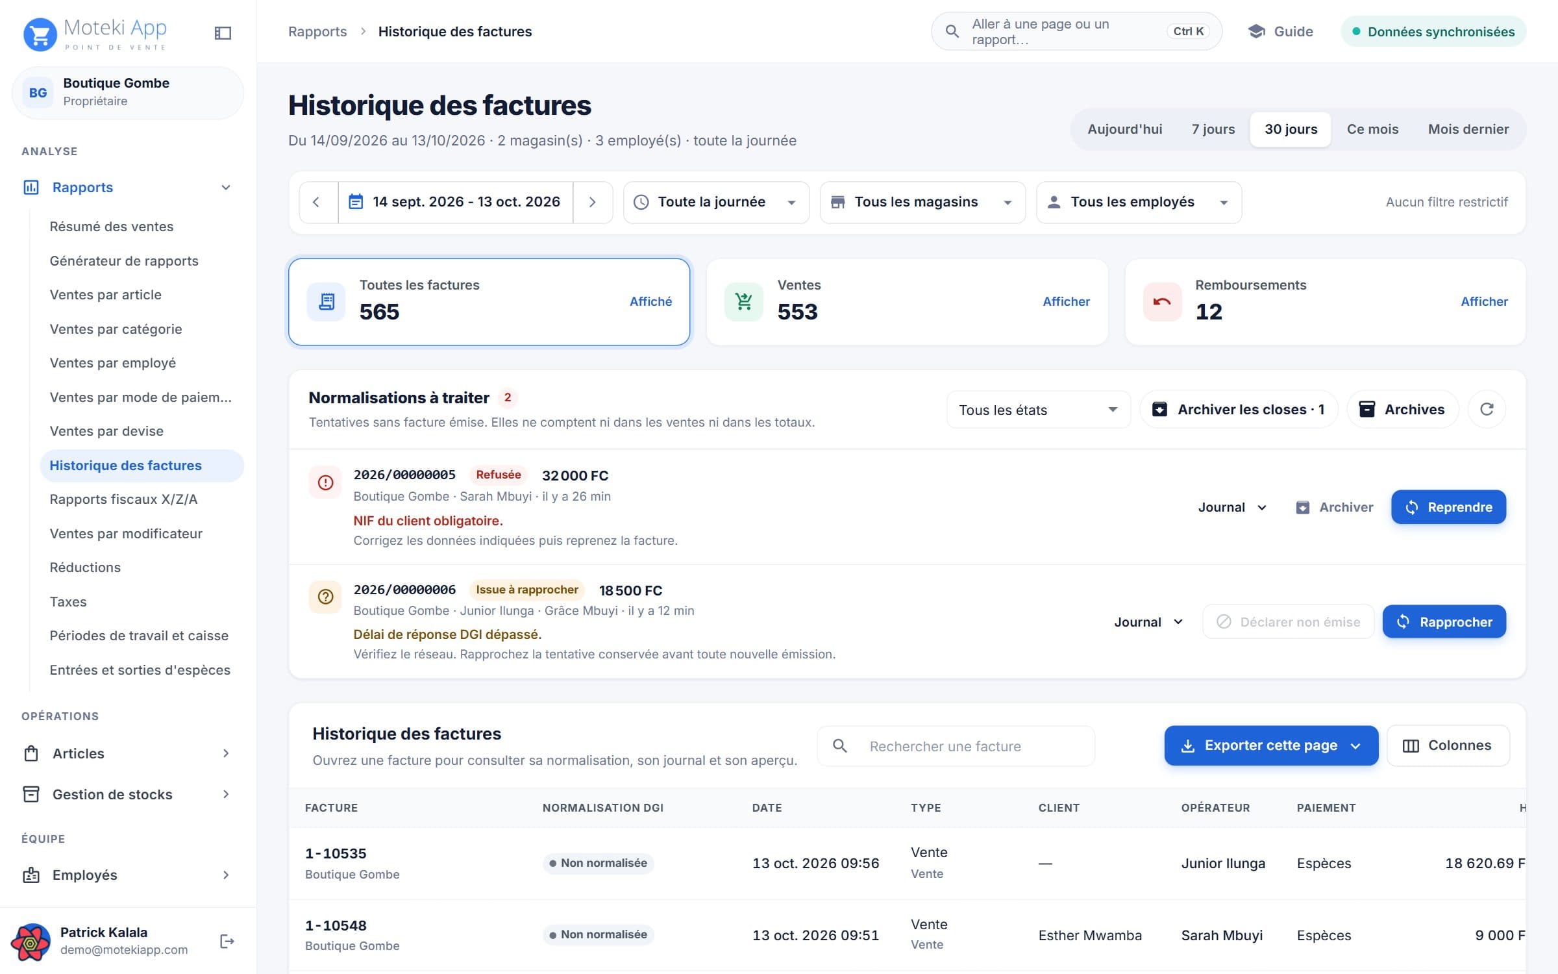Click the receipt icon on Toutes les factures
Image resolution: width=1558 pixels, height=974 pixels.
327,302
